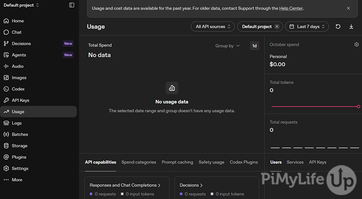The width and height of the screenshot is (362, 199).
Task: Click the Plugins icon in sidebar
Action: point(6,157)
